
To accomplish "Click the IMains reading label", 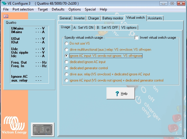I will click(17, 32).
